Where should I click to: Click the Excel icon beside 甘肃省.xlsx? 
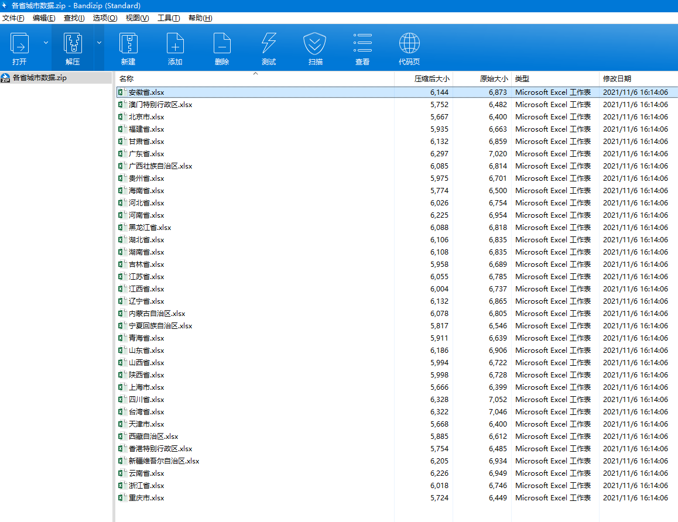point(122,141)
